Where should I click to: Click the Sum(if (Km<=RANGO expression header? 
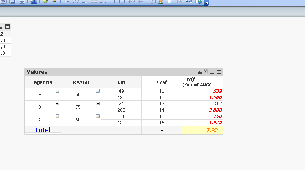click(202, 82)
